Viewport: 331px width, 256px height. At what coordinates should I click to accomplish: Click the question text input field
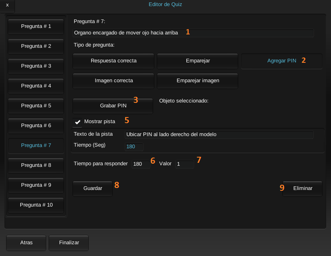point(193,33)
